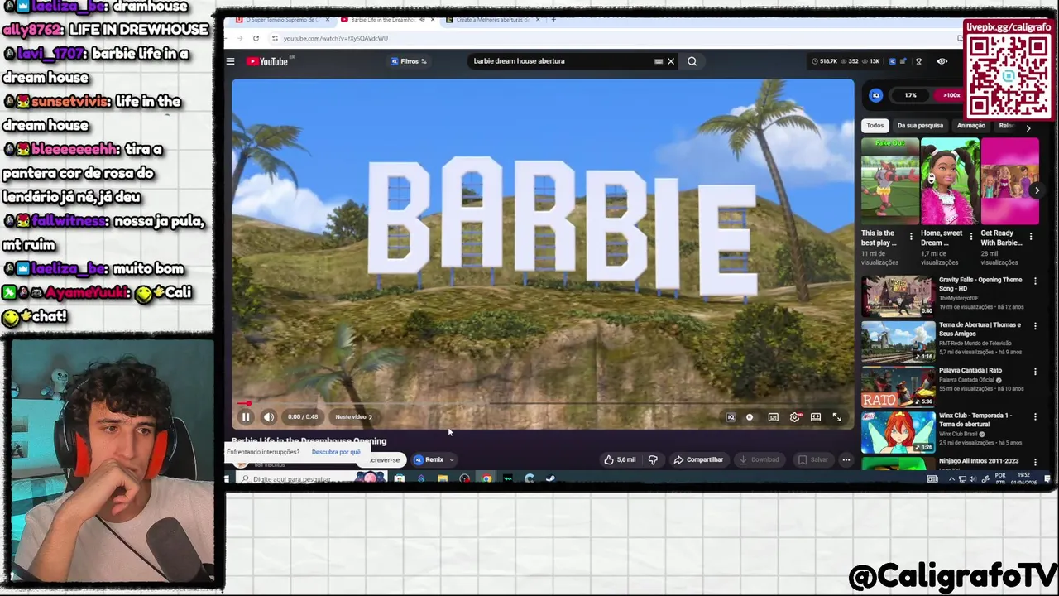
Task: Advance the shorts carousel with the right arrow
Action: (x=1037, y=190)
